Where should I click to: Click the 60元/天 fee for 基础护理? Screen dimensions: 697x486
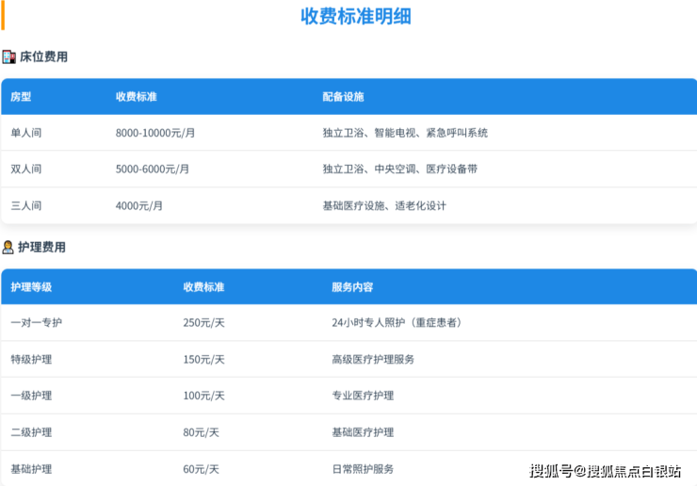click(x=201, y=469)
